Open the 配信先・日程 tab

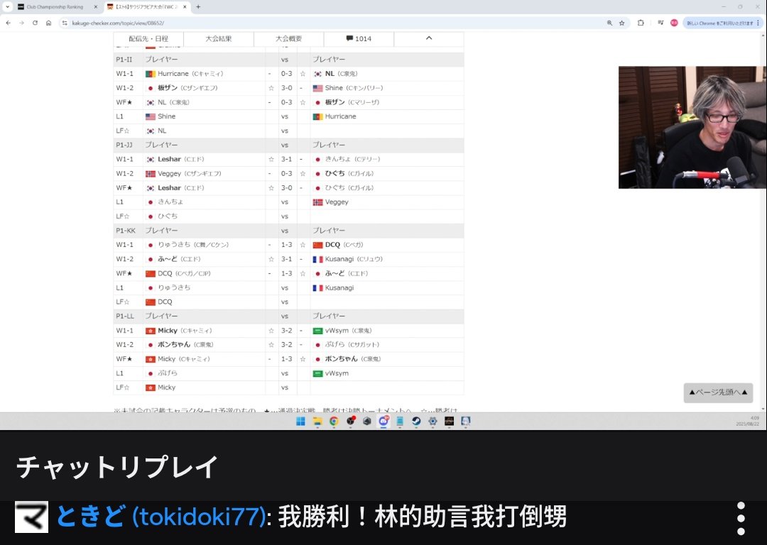[148, 38]
